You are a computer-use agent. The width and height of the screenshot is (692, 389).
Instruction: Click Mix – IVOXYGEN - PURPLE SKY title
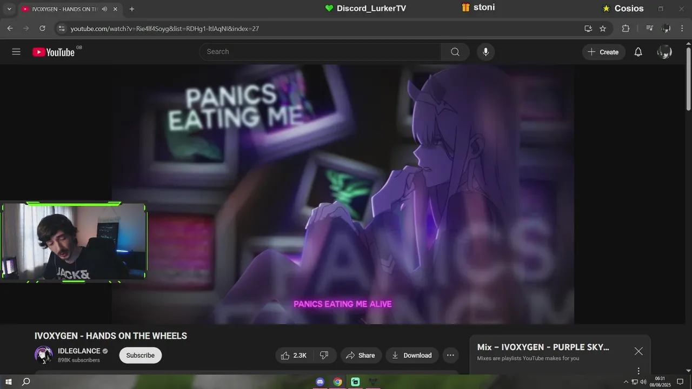543,347
